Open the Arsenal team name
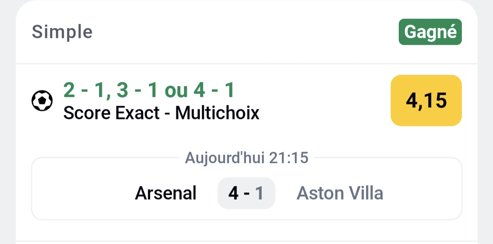Screen dimensions: 493x244 point(165,193)
